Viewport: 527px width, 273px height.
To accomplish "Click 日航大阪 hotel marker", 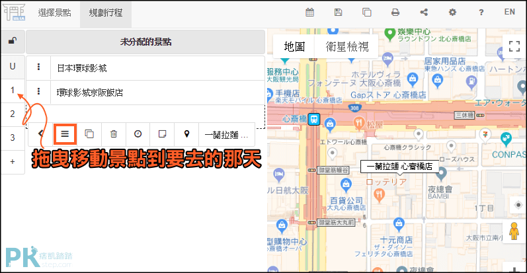I will (x=278, y=175).
